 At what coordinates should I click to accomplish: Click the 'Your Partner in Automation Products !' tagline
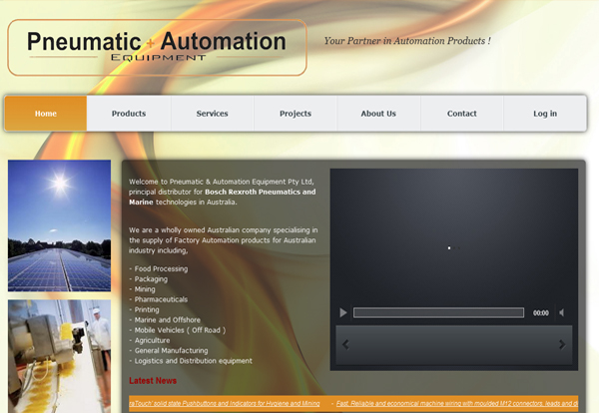click(x=407, y=41)
